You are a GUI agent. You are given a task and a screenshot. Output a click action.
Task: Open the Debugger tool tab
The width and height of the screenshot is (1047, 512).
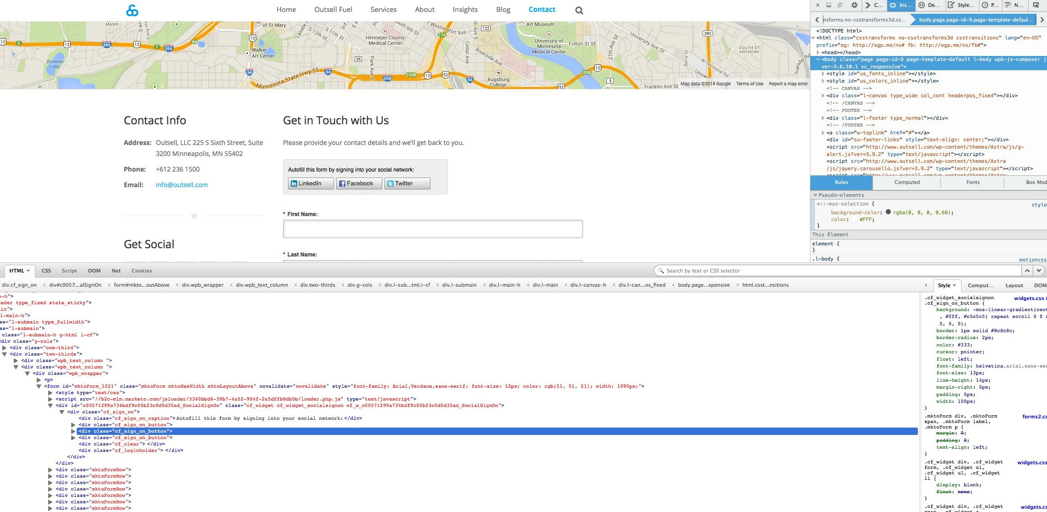click(x=930, y=5)
